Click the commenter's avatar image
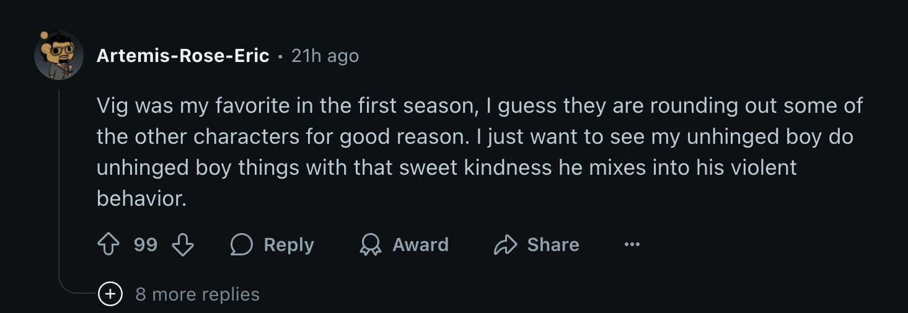Screen dimensions: 908x313 [59, 55]
